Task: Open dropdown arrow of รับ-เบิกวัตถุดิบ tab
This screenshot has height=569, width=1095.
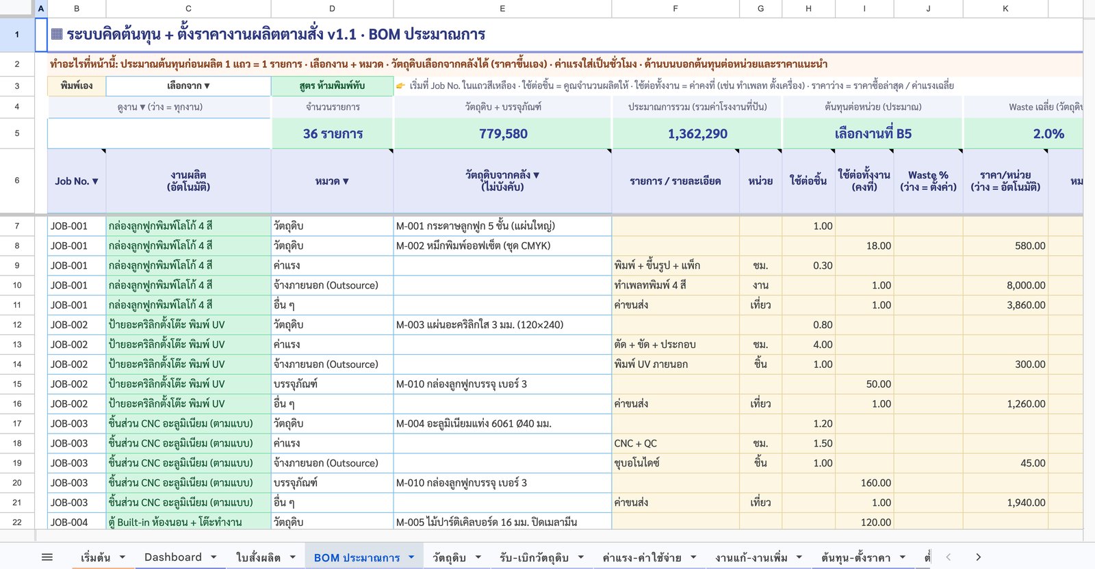Action: (580, 557)
